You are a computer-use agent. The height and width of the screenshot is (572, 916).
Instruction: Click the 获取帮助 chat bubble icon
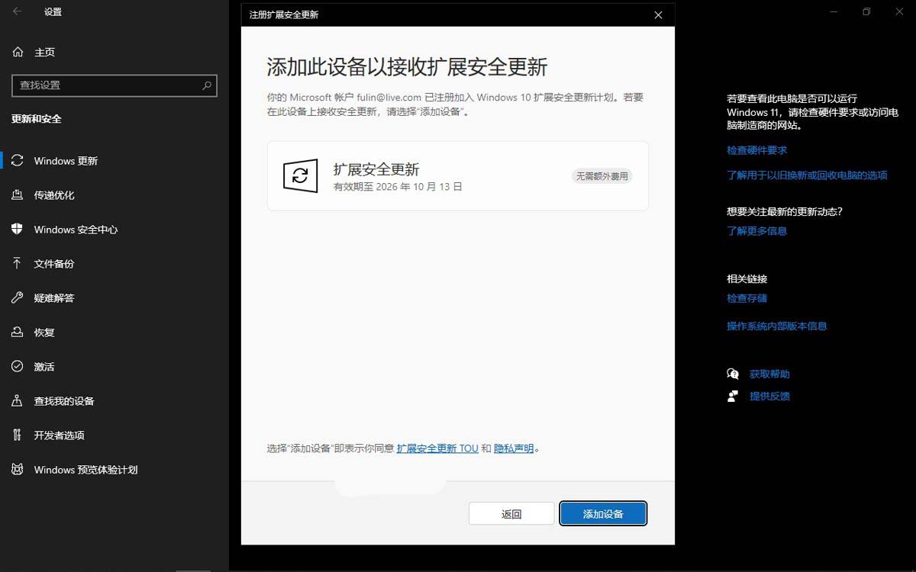pos(733,374)
